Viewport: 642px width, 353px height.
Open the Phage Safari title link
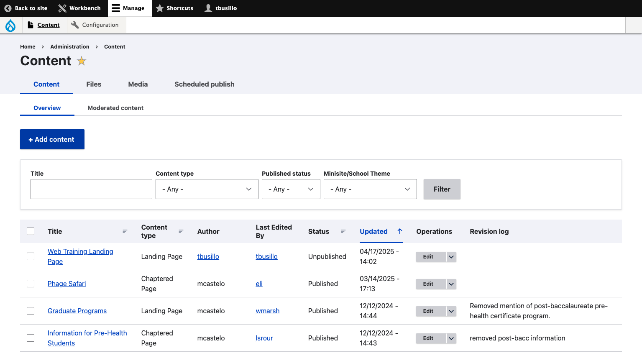click(67, 284)
